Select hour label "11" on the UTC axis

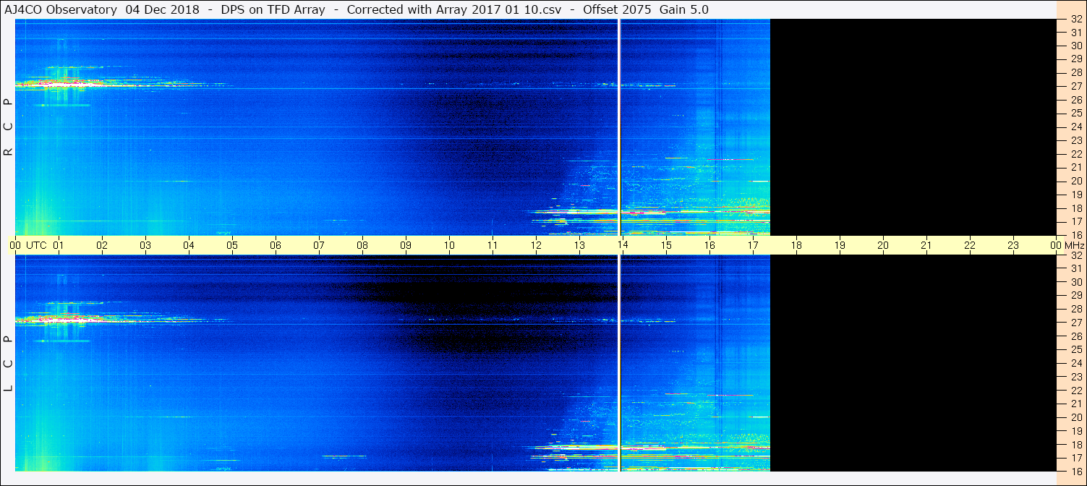(493, 245)
